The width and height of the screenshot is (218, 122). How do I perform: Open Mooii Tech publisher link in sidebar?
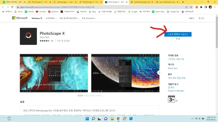173,68
